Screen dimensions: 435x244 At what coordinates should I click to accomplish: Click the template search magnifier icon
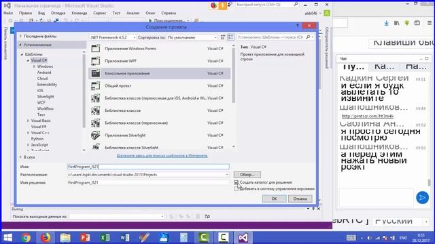(308, 37)
